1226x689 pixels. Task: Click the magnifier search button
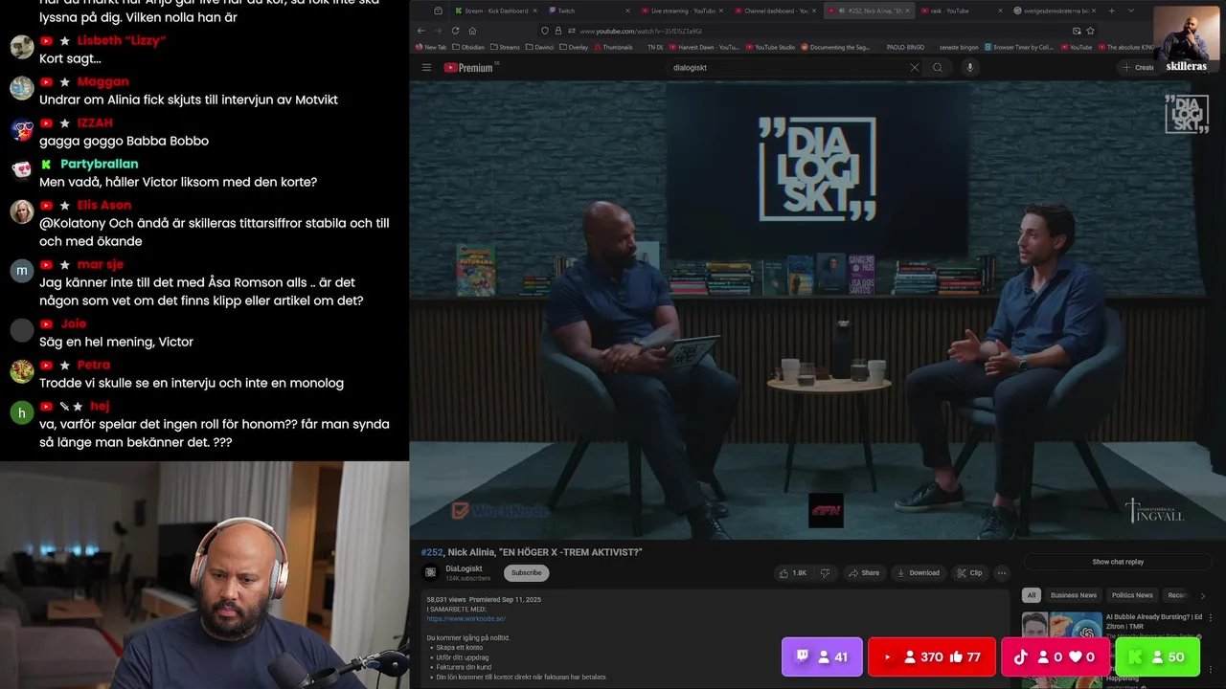pyautogui.click(x=938, y=68)
